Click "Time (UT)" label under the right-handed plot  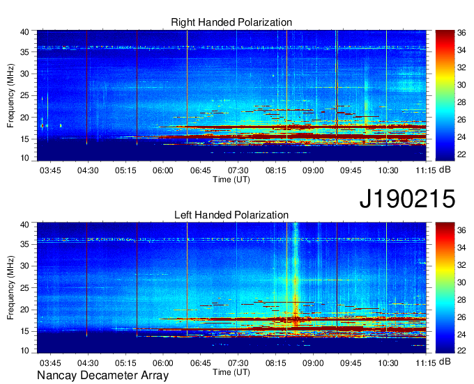(x=231, y=179)
